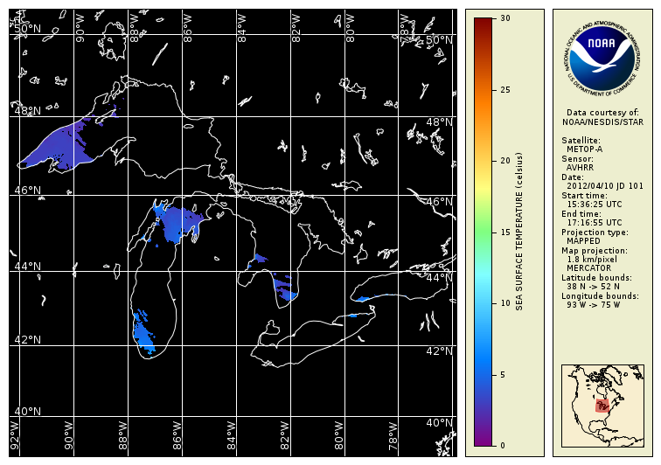The image size is (661, 465).
Task: Click the "46°N" label on map's left edge
Action: (x=28, y=191)
